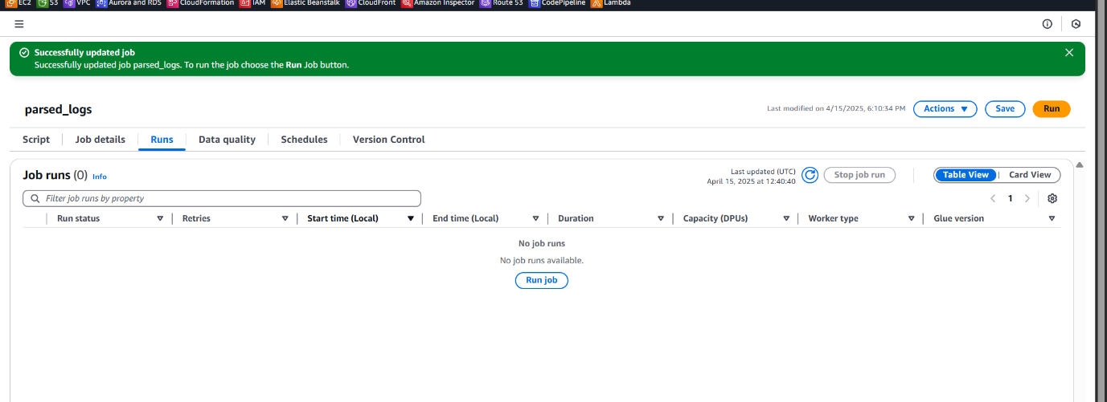1107x402 pixels.
Task: Sort by the Capacity (DPUs) column arrow
Action: pyautogui.click(x=786, y=218)
